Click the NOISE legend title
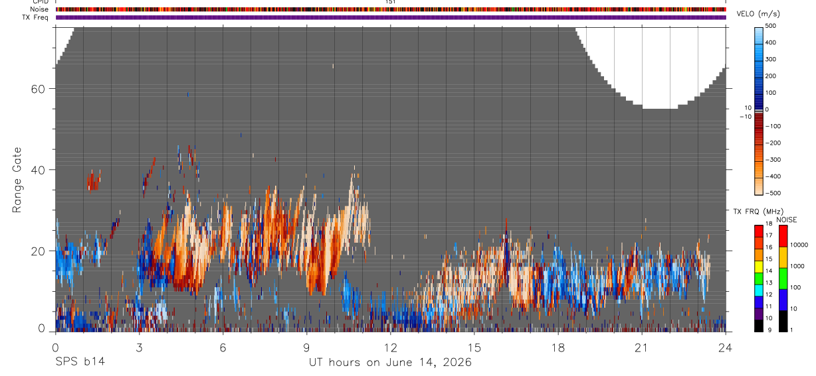The width and height of the screenshot is (816, 376). coord(786,219)
